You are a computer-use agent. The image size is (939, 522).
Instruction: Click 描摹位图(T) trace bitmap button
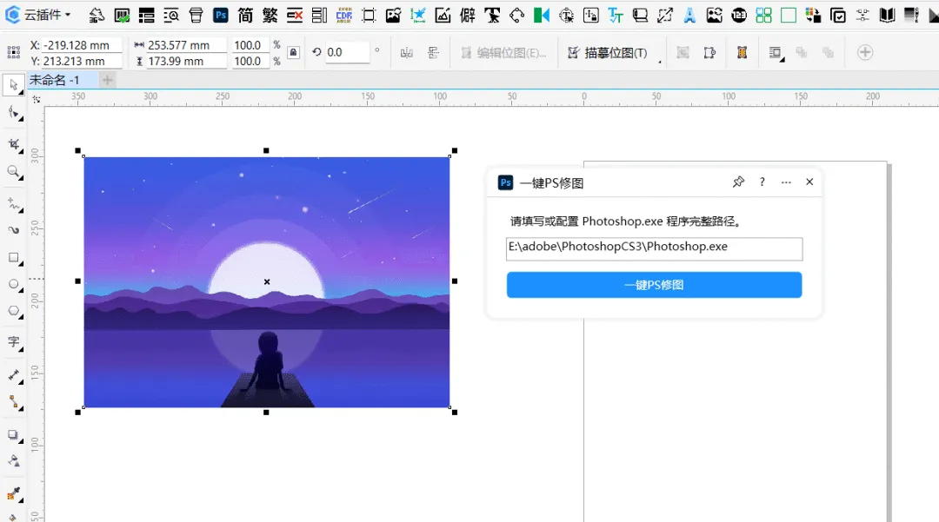pos(607,53)
